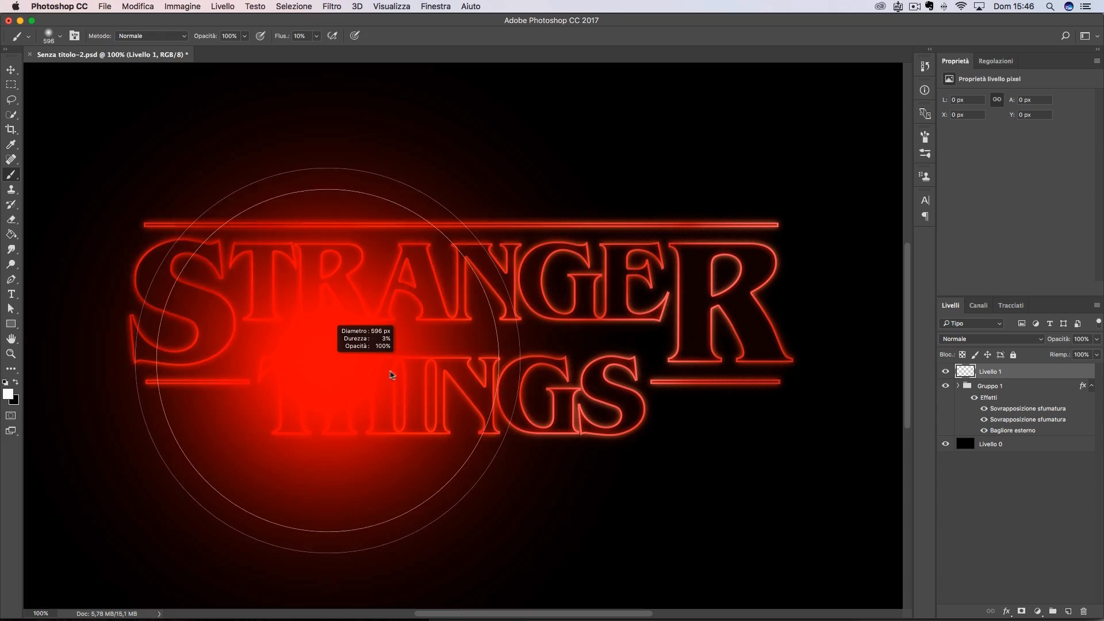Open the Livello menu

222,6
